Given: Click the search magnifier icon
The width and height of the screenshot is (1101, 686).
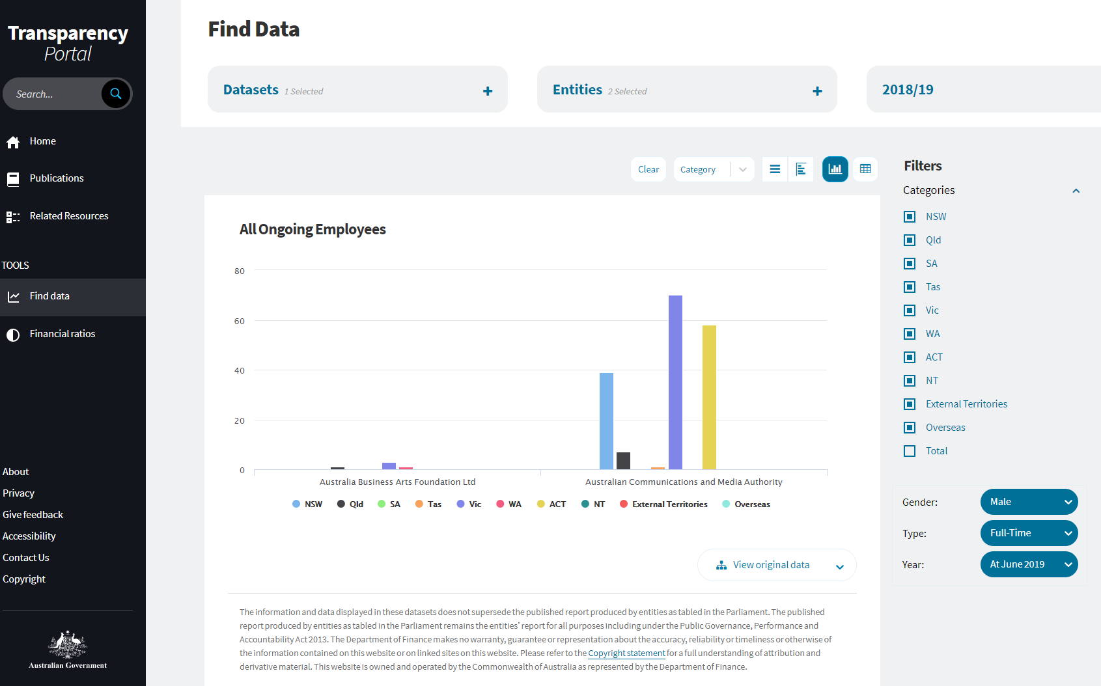Looking at the screenshot, I should pyautogui.click(x=115, y=94).
